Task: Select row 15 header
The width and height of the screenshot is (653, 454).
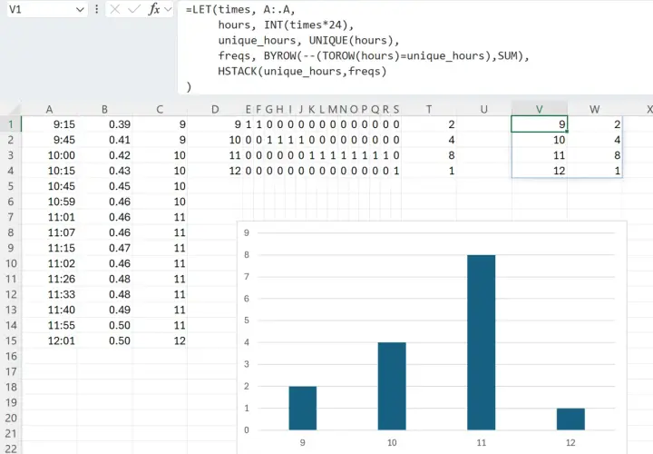Action: [x=11, y=340]
